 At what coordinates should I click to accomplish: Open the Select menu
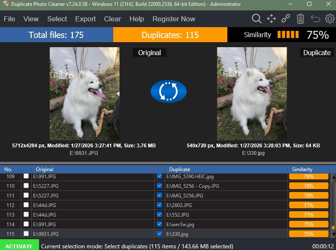57,19
